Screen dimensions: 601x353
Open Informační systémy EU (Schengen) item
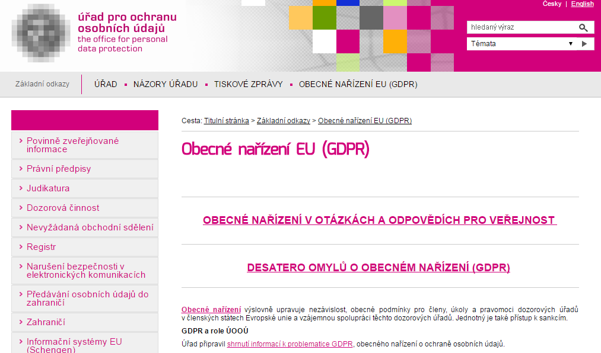[x=85, y=344]
